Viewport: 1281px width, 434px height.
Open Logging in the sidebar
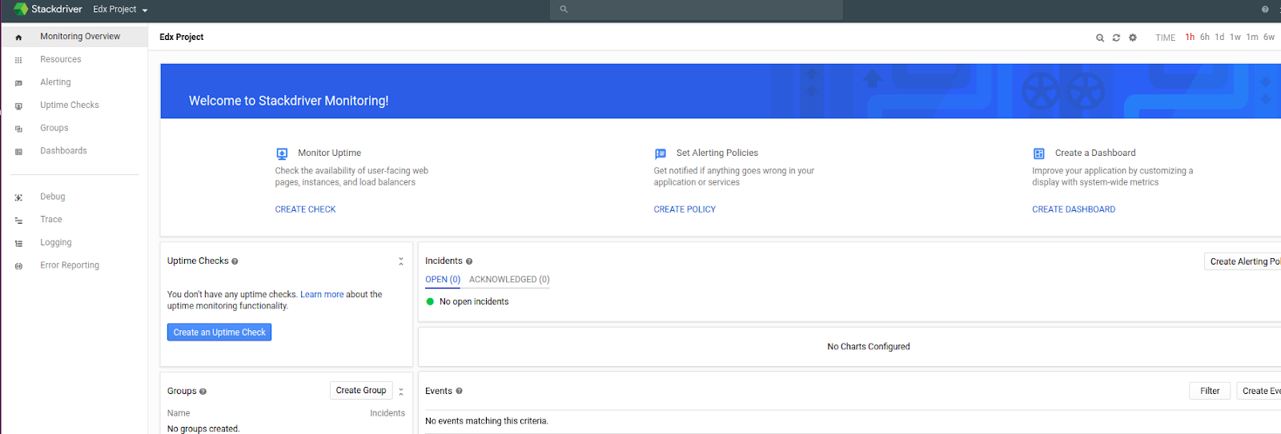pos(56,242)
